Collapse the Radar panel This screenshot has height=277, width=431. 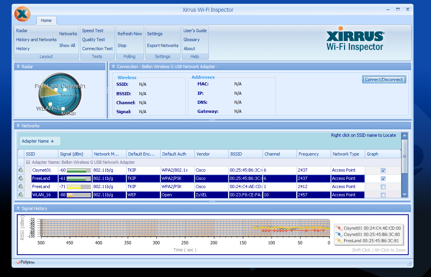[18, 67]
